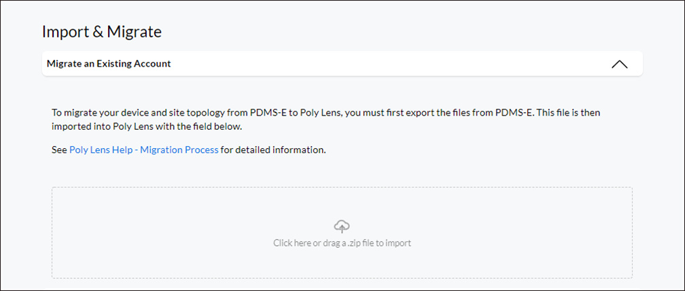
Task: Click the cloud upload icon
Action: click(342, 226)
